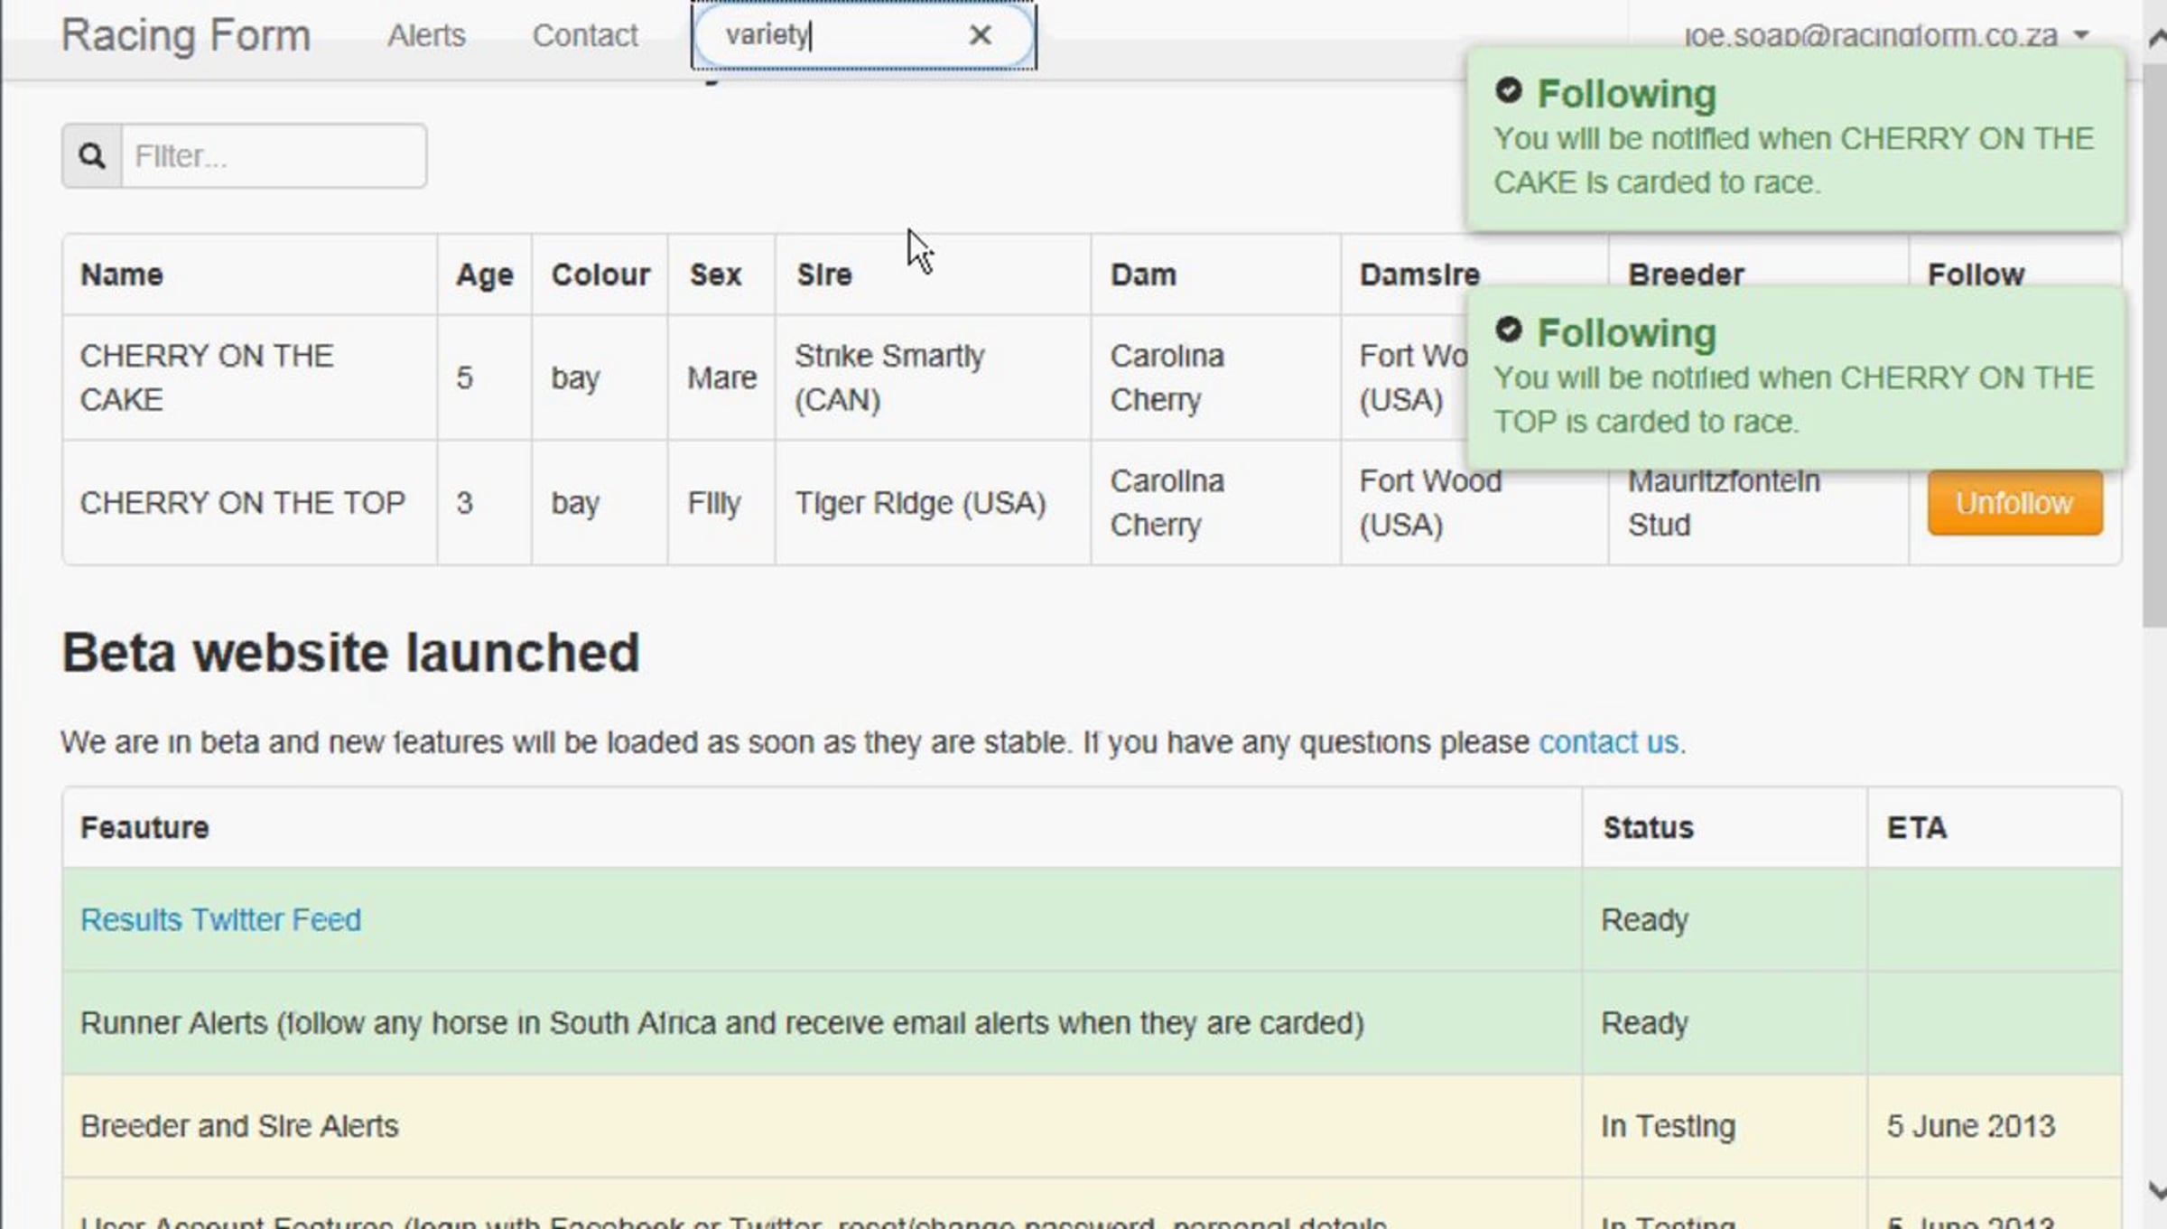Open the Contact menu item
2167x1229 pixels.
click(585, 35)
